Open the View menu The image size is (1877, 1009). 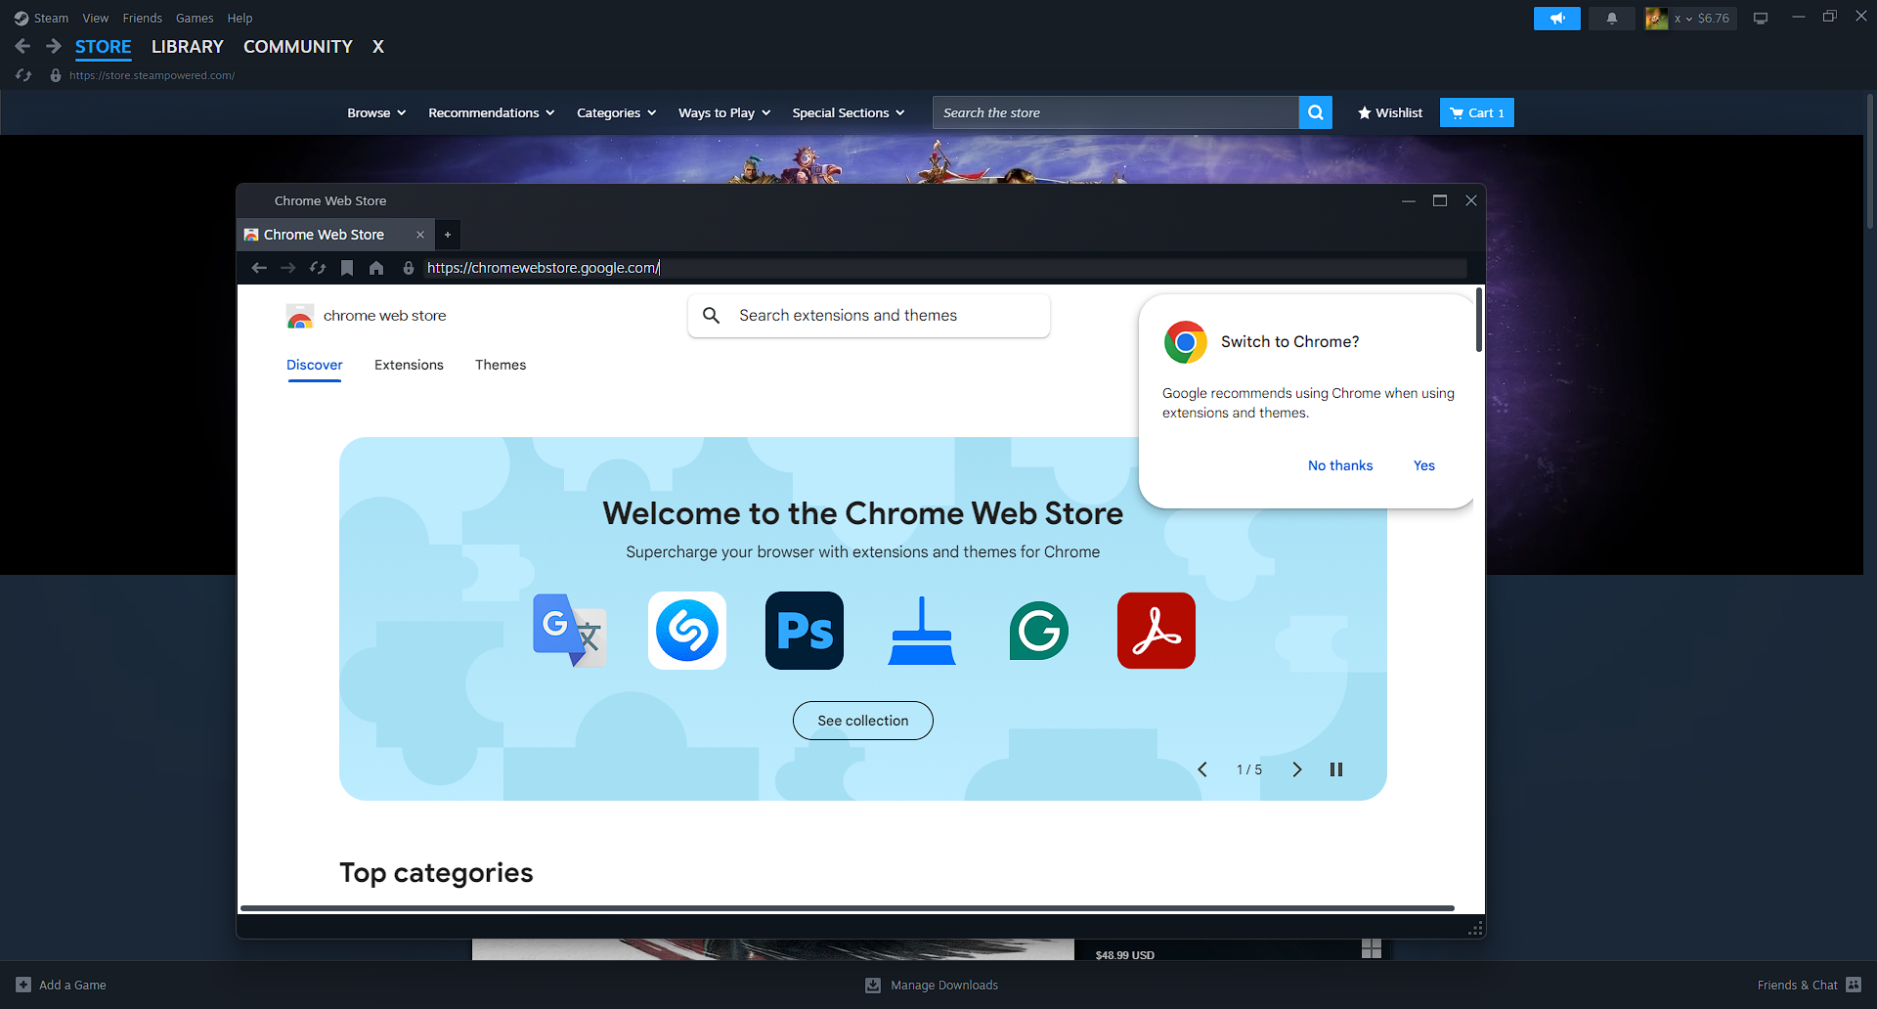tap(96, 18)
